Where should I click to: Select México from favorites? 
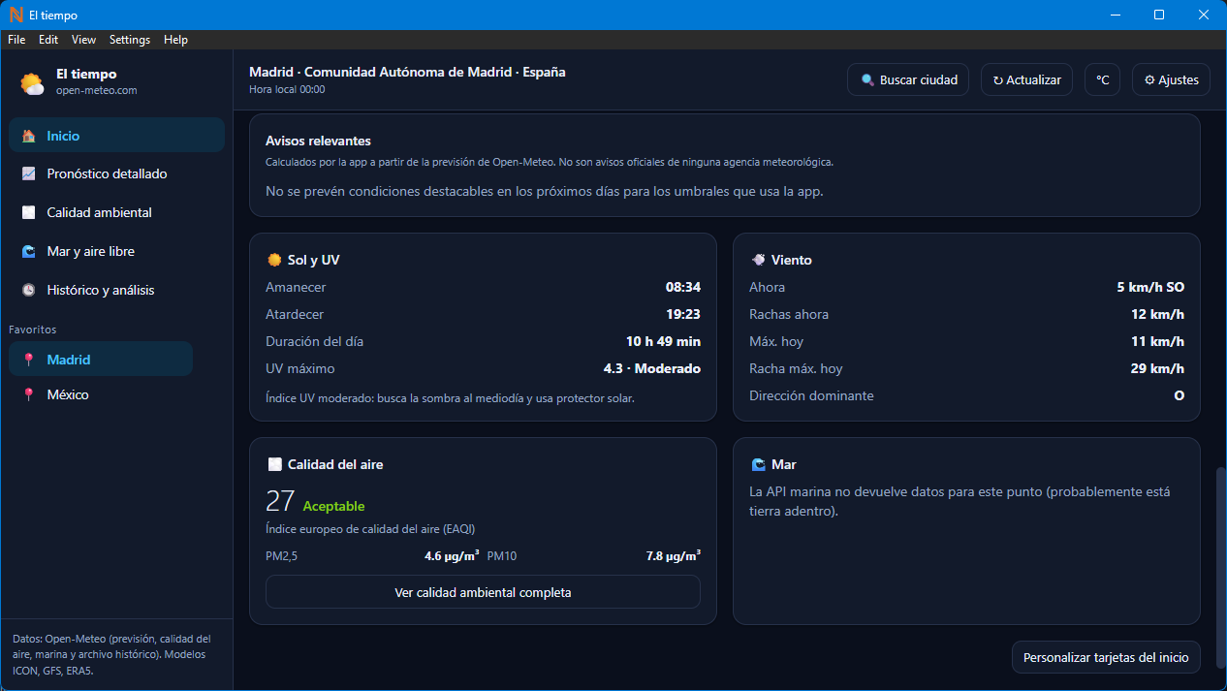pyautogui.click(x=101, y=394)
